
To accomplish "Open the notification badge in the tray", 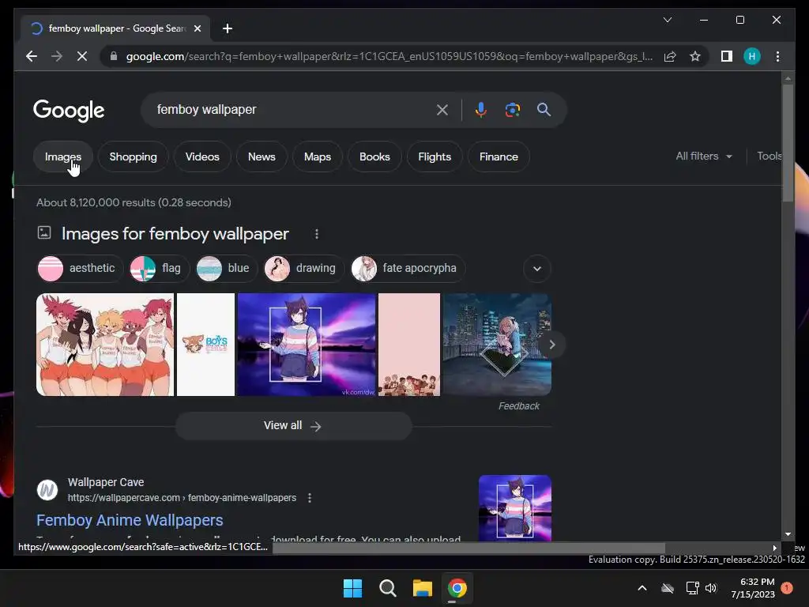I will [x=787, y=587].
